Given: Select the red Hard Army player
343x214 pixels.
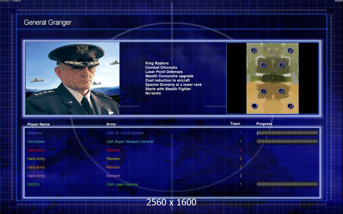Looking at the screenshot, I should (36, 150).
